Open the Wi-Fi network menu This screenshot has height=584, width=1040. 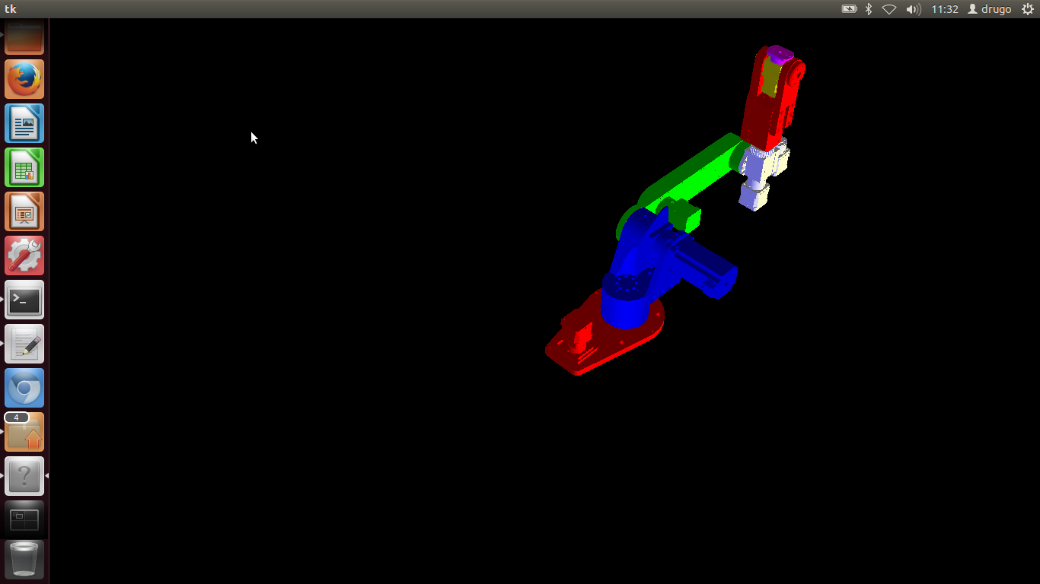tap(889, 9)
